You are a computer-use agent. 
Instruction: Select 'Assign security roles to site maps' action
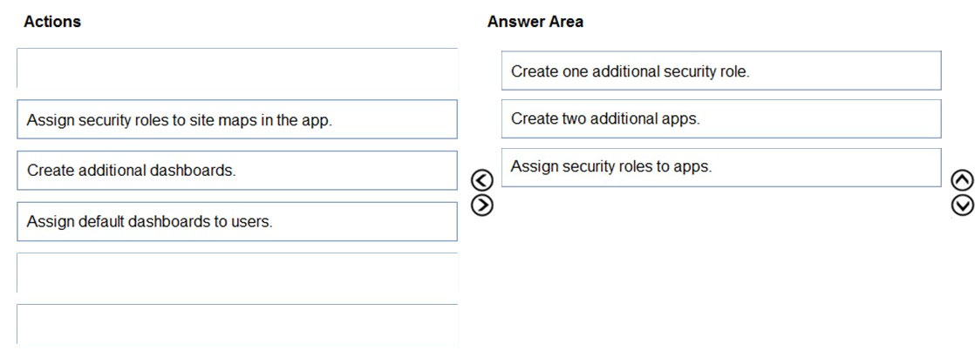click(x=237, y=119)
